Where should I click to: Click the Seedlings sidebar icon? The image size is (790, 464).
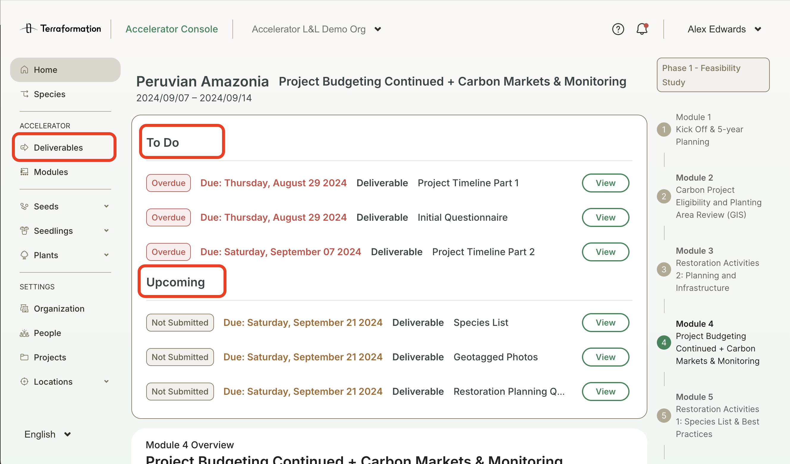click(x=24, y=231)
